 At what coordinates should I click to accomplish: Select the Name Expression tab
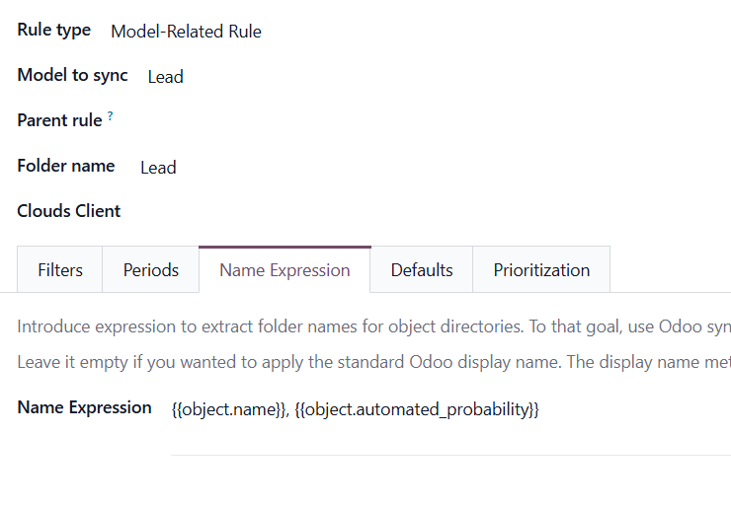pyautogui.click(x=284, y=270)
